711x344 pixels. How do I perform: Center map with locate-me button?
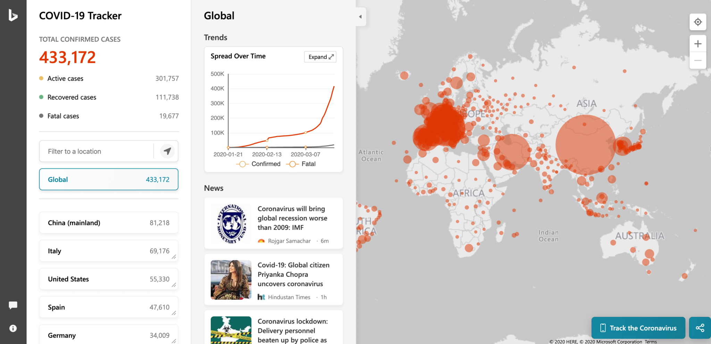[x=697, y=22]
